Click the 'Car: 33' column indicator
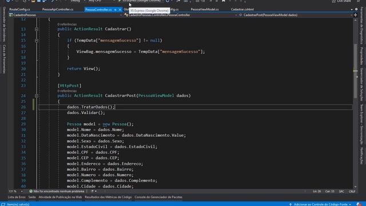 pos(329,192)
